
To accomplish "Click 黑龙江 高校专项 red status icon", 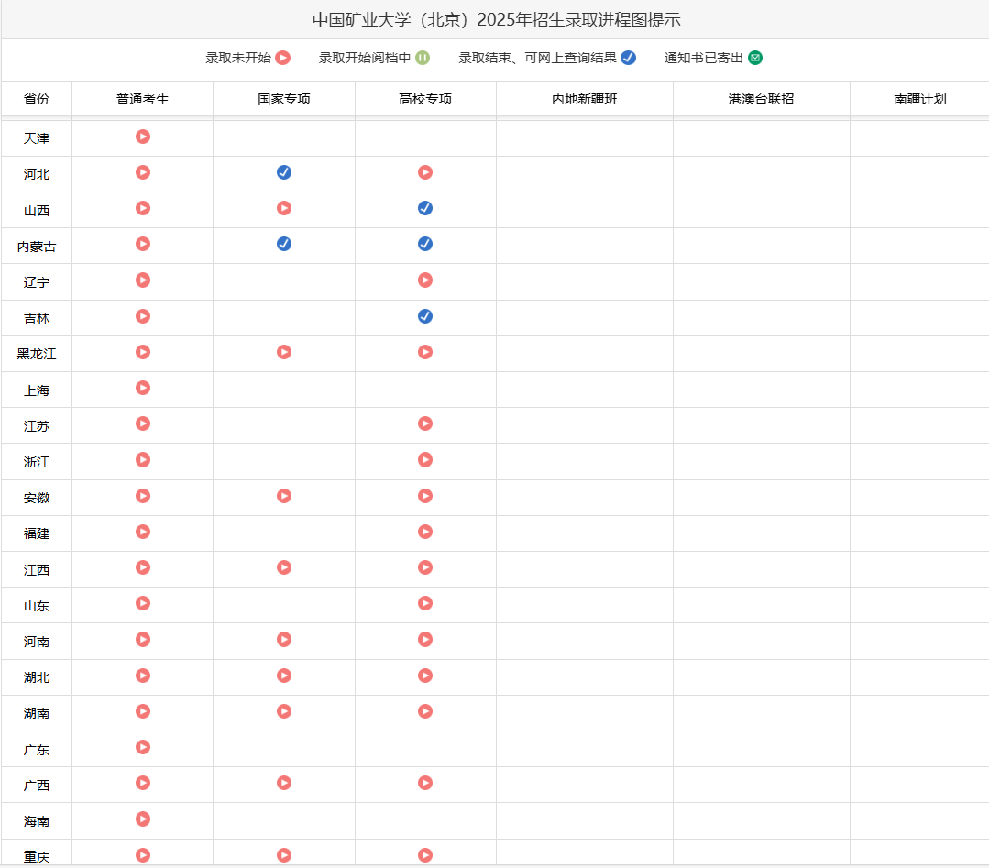I will pyautogui.click(x=425, y=352).
